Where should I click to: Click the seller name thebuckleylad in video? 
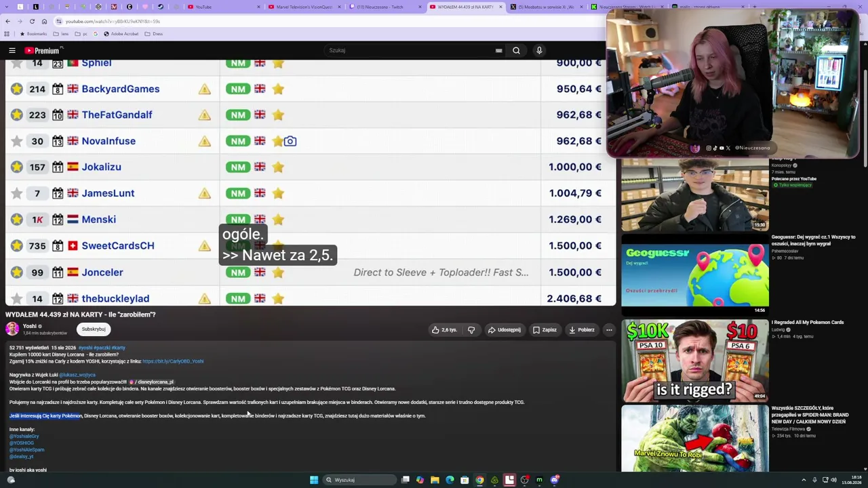coord(115,298)
